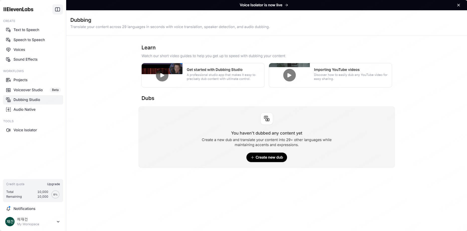The image size is (467, 231).
Task: Dismiss the Voice Isolator announcement banner
Action: (458, 5)
